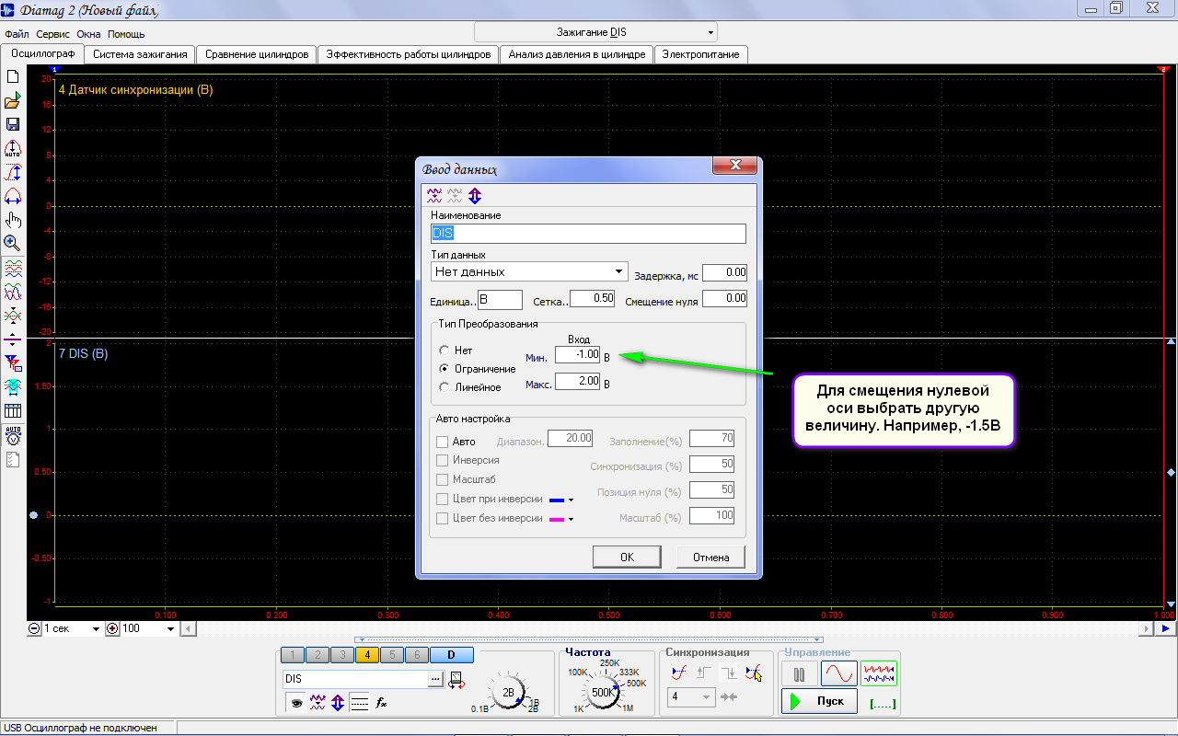Click the cyan measurement icon in left toolbar
This screenshot has width=1178, height=736.
(x=13, y=386)
